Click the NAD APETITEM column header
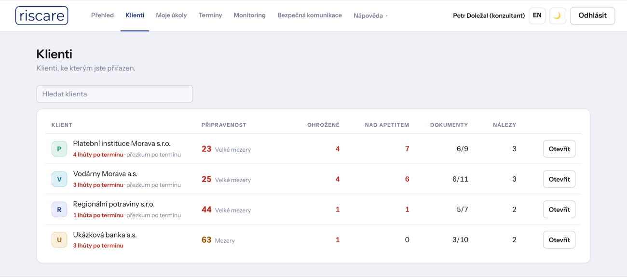This screenshot has height=277, width=627. tap(387, 125)
